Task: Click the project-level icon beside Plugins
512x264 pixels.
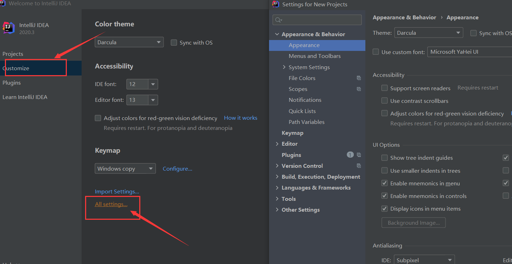Action: (x=359, y=155)
